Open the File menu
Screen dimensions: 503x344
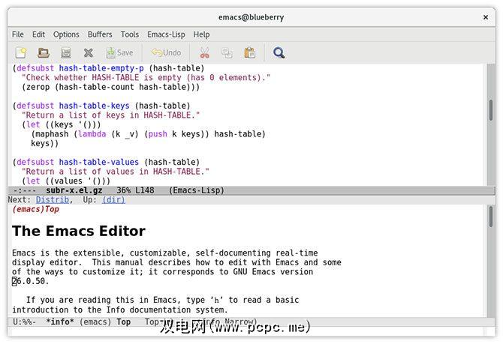point(18,34)
